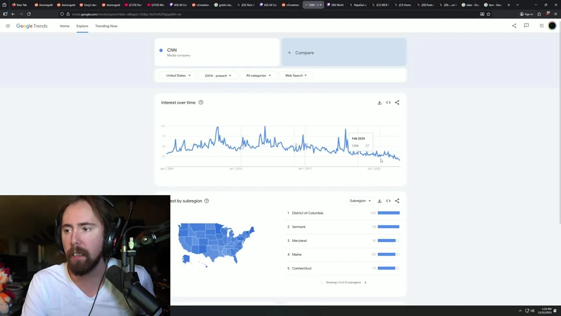Embed the subregion chart
Viewport: 561px width, 316px height.
pos(388,201)
